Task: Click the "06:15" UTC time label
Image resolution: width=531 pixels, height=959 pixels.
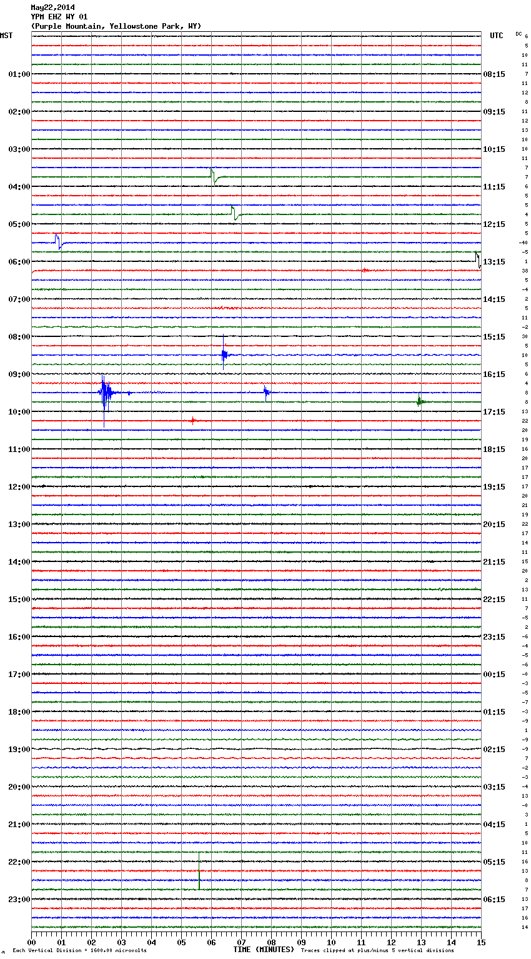Action: click(x=494, y=900)
